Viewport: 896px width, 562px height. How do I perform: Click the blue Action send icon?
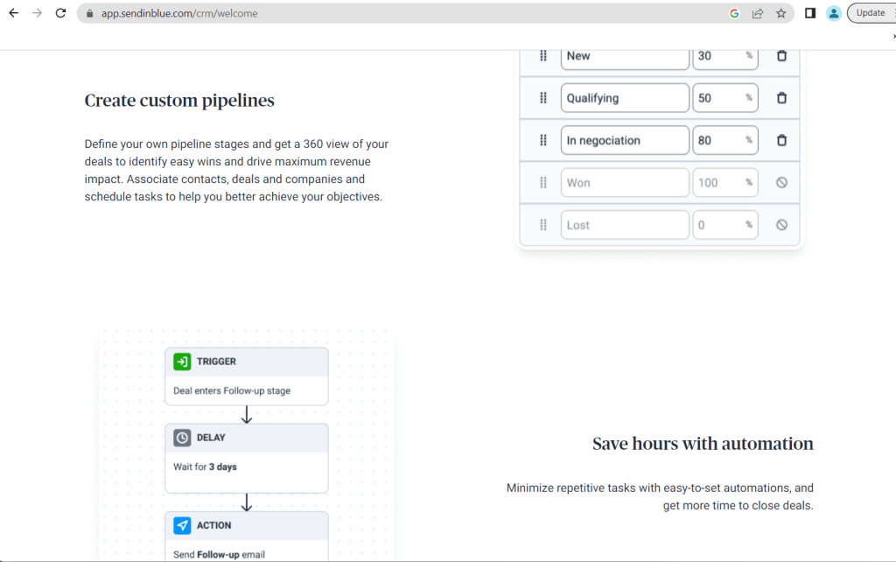[x=182, y=525]
